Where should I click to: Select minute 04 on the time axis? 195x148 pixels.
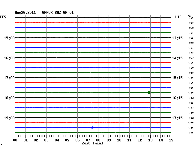pos(57,140)
